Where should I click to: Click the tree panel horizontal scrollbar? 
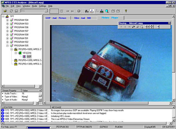pyautogui.click(x=21, y=86)
